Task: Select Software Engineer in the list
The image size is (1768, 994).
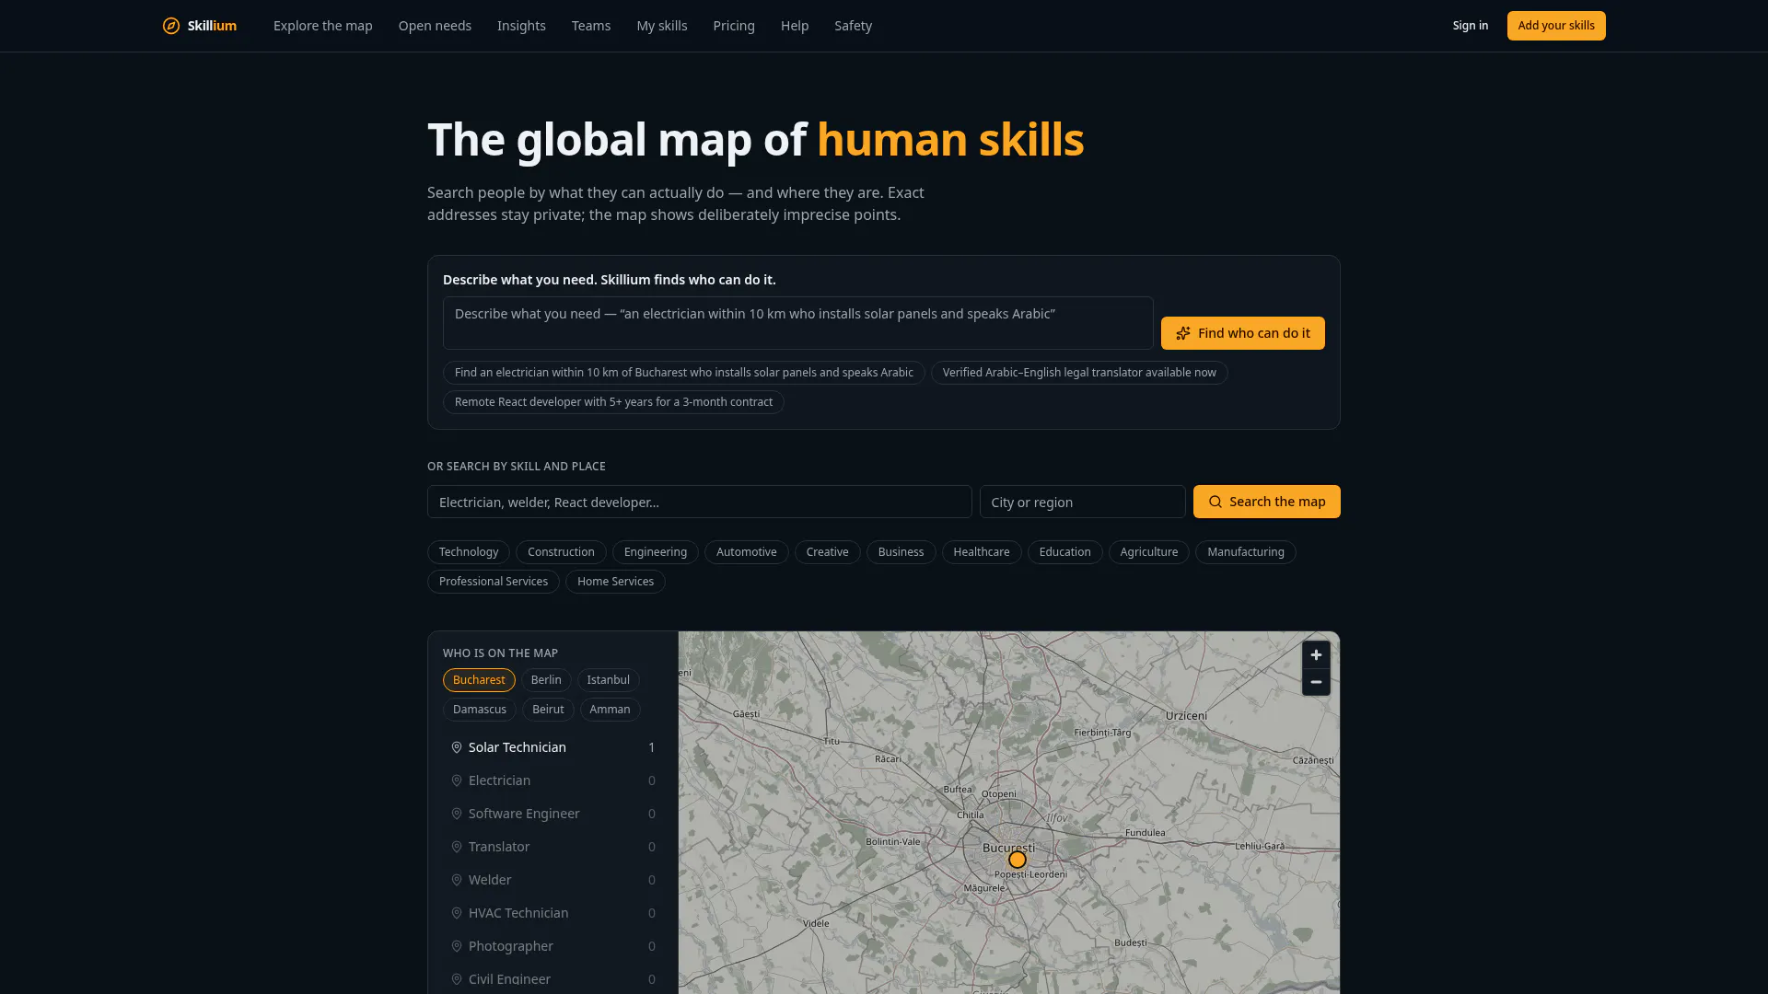Action: pyautogui.click(x=553, y=814)
